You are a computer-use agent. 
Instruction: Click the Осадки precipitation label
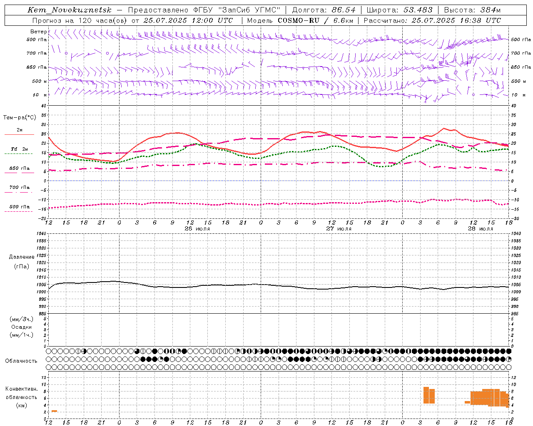coord(22,327)
